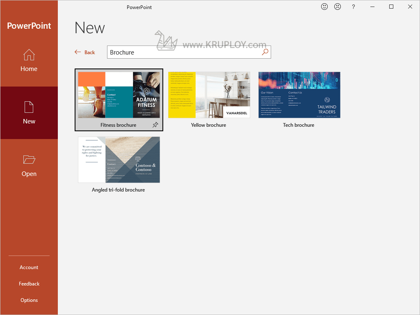Pin the Fitness brochure template
The height and width of the screenshot is (315, 420).
pyautogui.click(x=155, y=125)
